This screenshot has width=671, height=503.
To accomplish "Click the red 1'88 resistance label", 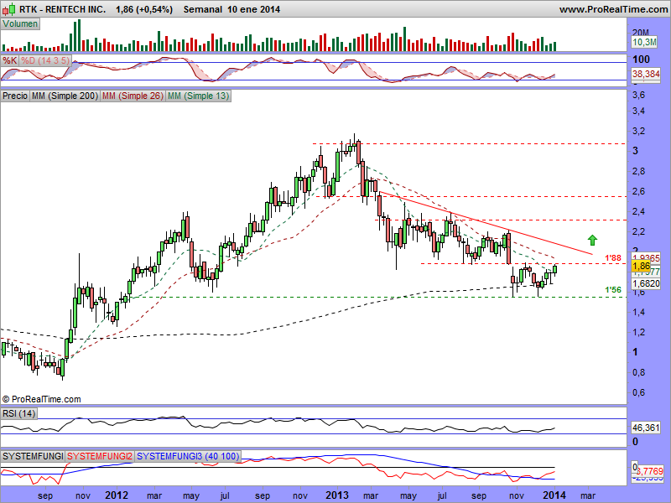I will point(613,258).
